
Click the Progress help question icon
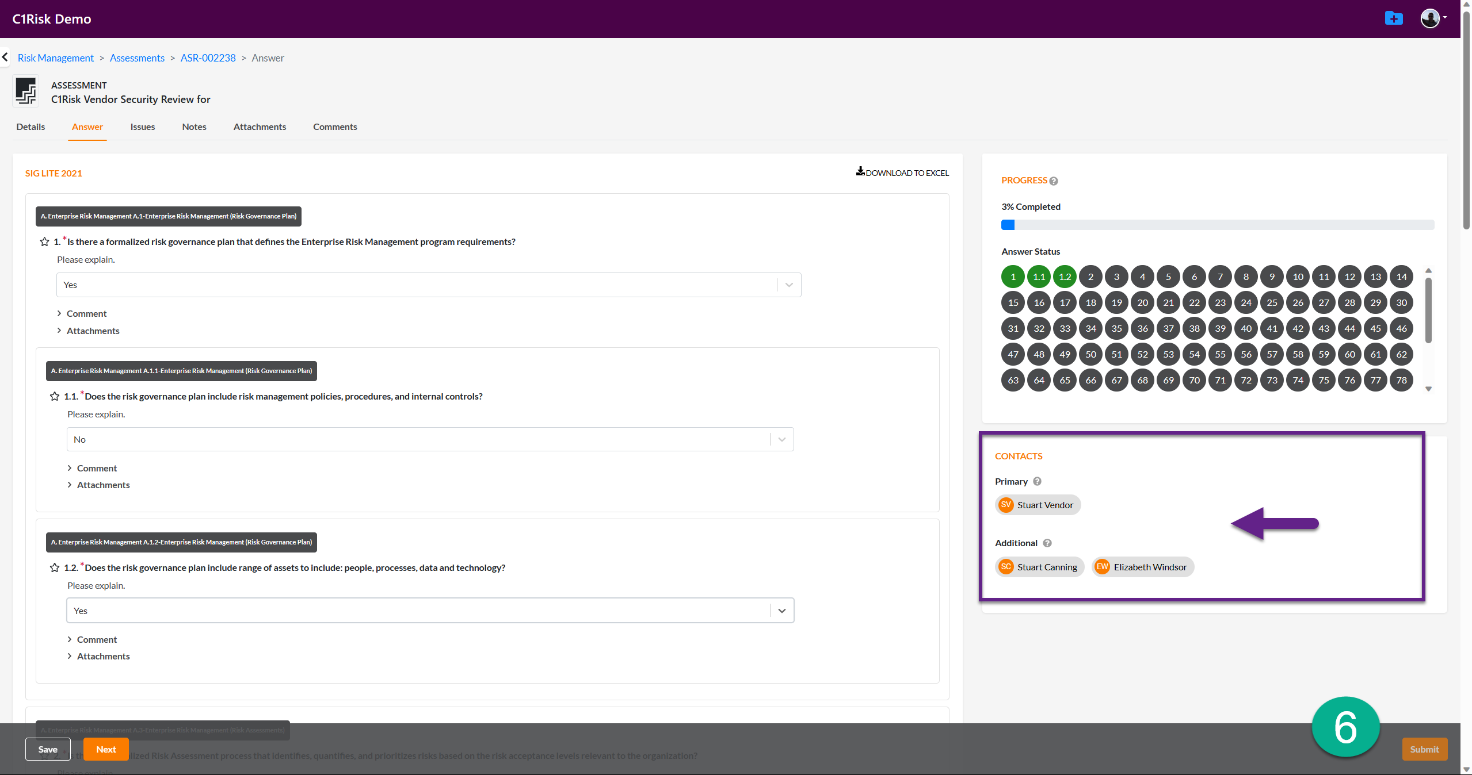click(1054, 181)
